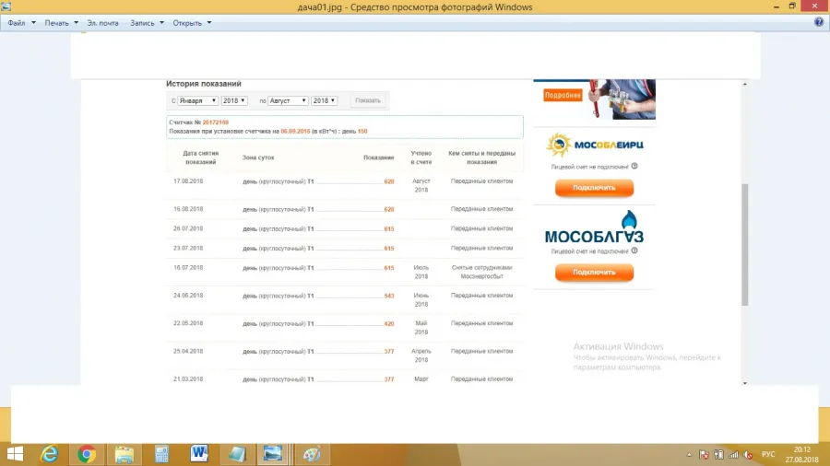
Task: Click the date 23.07.2018
Action: pyautogui.click(x=188, y=248)
